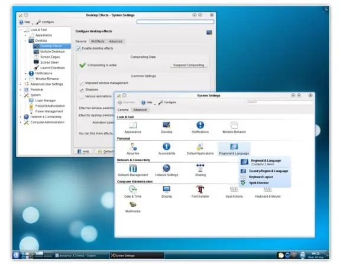The width and height of the screenshot is (340, 265).
Task: Open the Date & Time icon
Action: [x=132, y=189]
